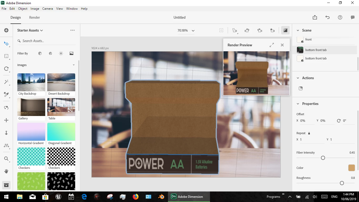Select the Horizon tool
This screenshot has height=202, width=359.
[x=6, y=145]
